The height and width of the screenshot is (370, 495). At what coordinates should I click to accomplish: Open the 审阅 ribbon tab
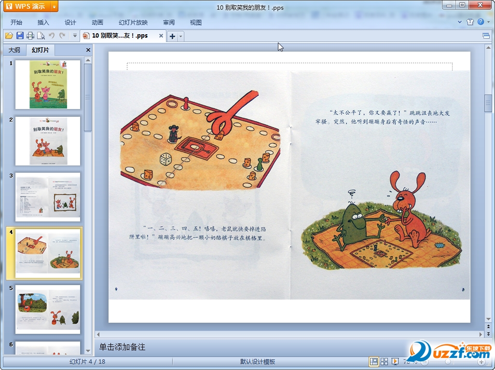pyautogui.click(x=169, y=22)
